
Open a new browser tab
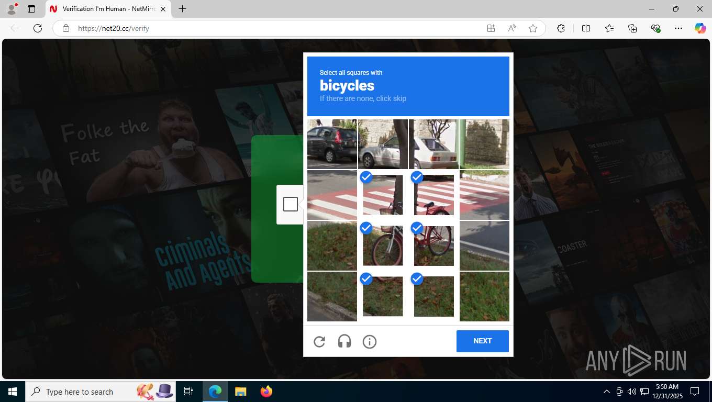pos(182,9)
